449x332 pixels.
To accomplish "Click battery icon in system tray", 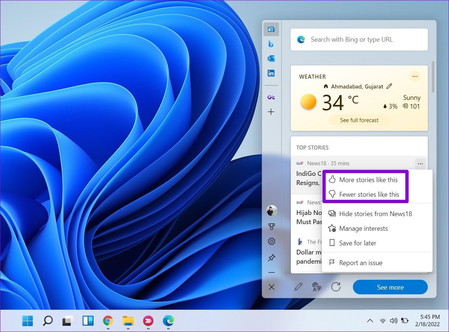I will coord(405,321).
